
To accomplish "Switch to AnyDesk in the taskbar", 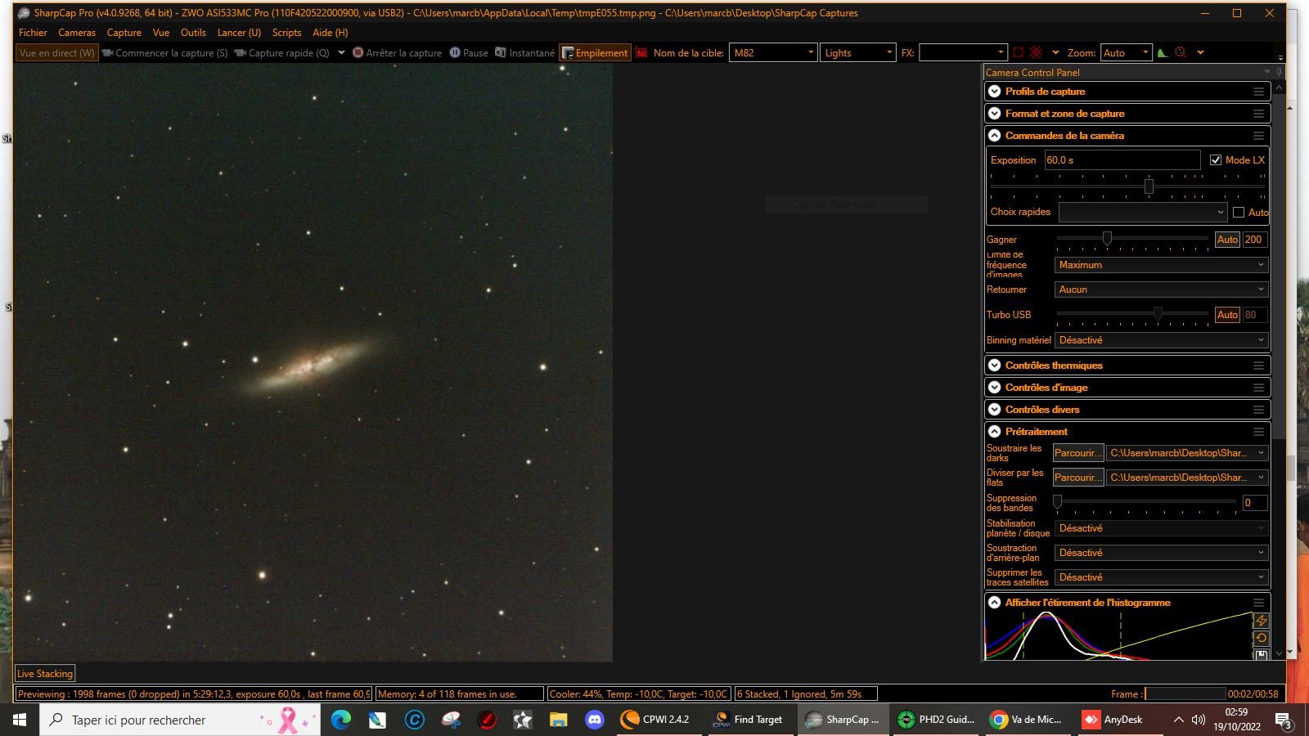I will (x=1113, y=720).
